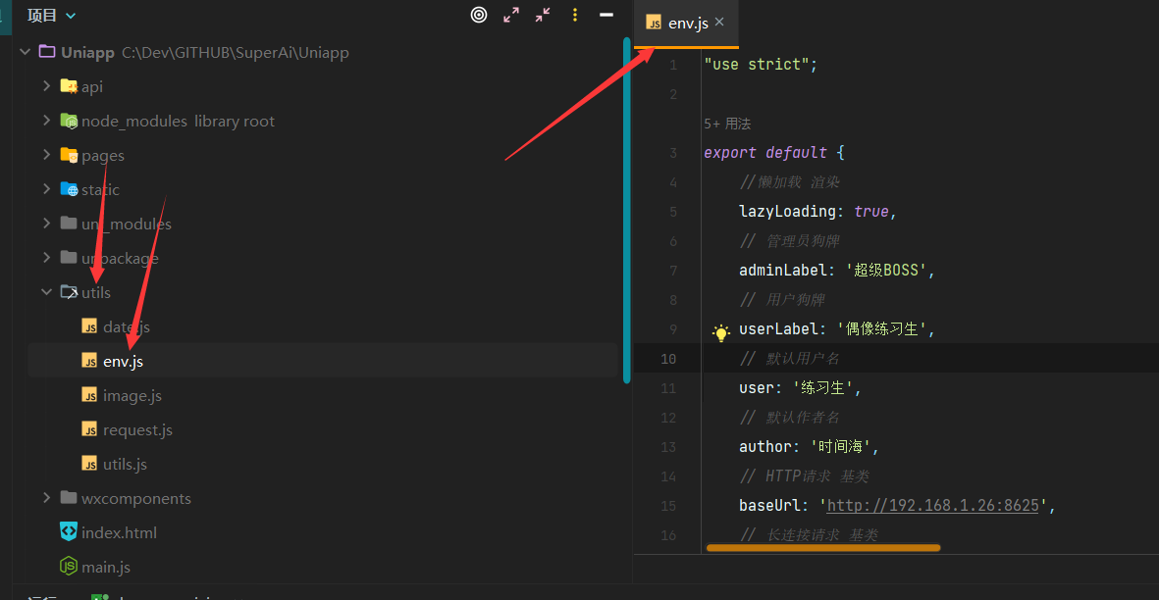Click the date.js file icon

click(89, 326)
